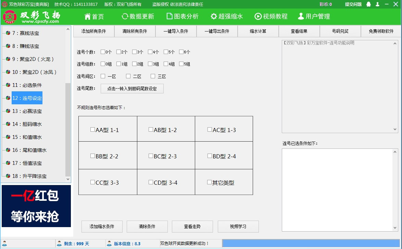The width and height of the screenshot is (402, 249).
Task: Open 用户管理 user management icon
Action: (x=301, y=16)
